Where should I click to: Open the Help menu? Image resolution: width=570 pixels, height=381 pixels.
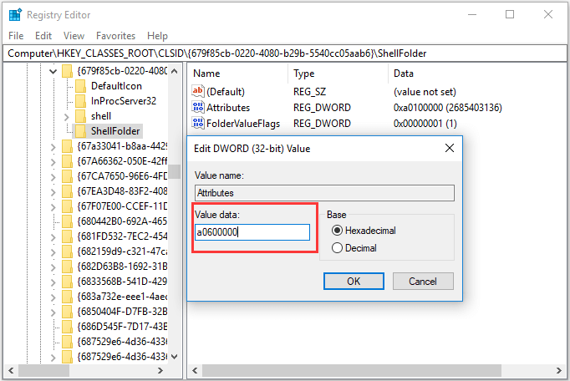(157, 36)
